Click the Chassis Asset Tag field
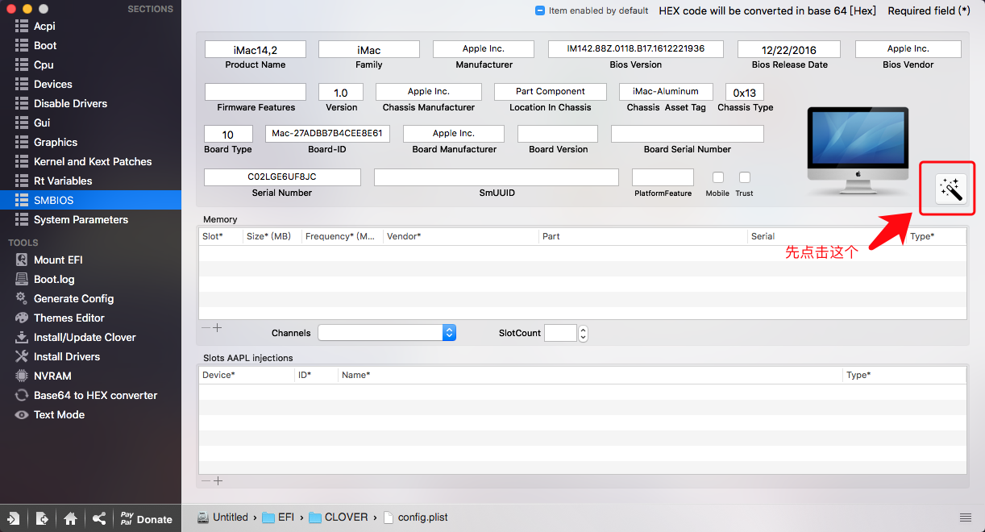 pos(666,92)
